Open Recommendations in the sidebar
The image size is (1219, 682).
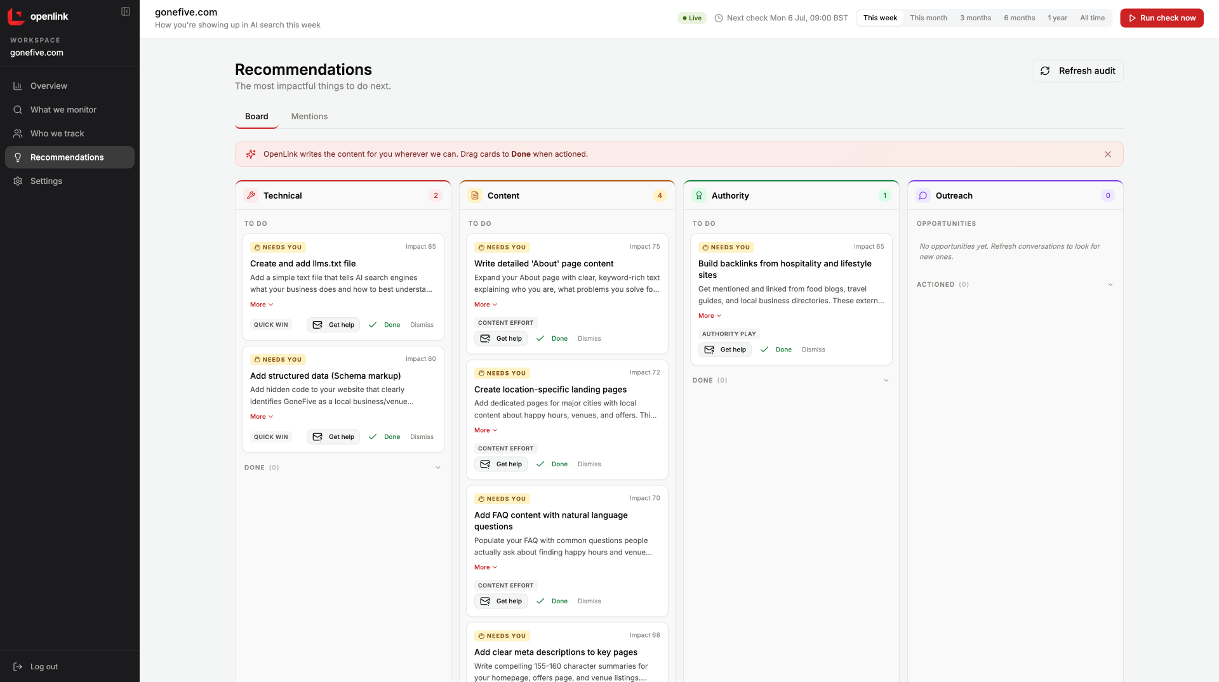click(x=70, y=157)
